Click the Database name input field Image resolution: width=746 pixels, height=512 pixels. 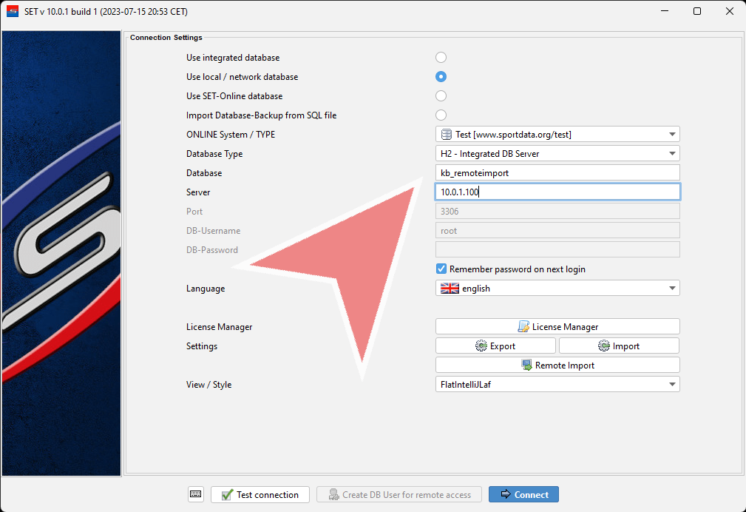click(557, 172)
